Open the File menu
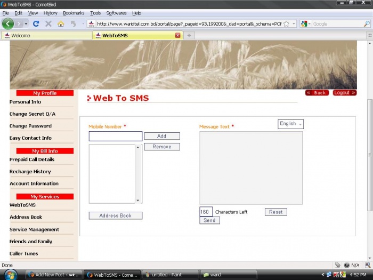The image size is (373, 280). (5, 13)
